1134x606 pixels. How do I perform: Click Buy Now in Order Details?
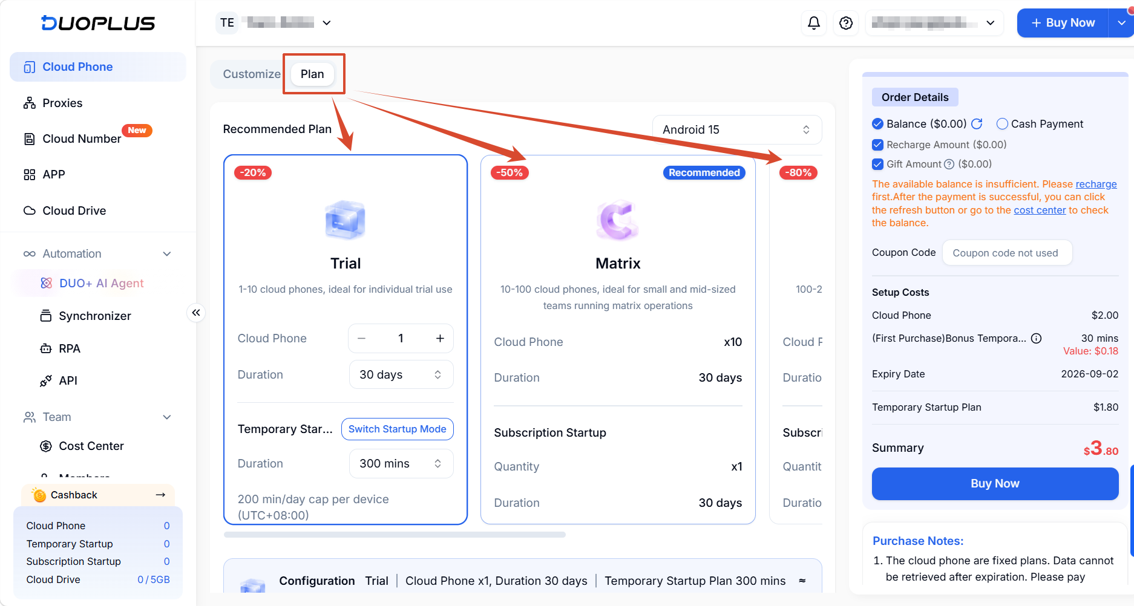tap(995, 484)
